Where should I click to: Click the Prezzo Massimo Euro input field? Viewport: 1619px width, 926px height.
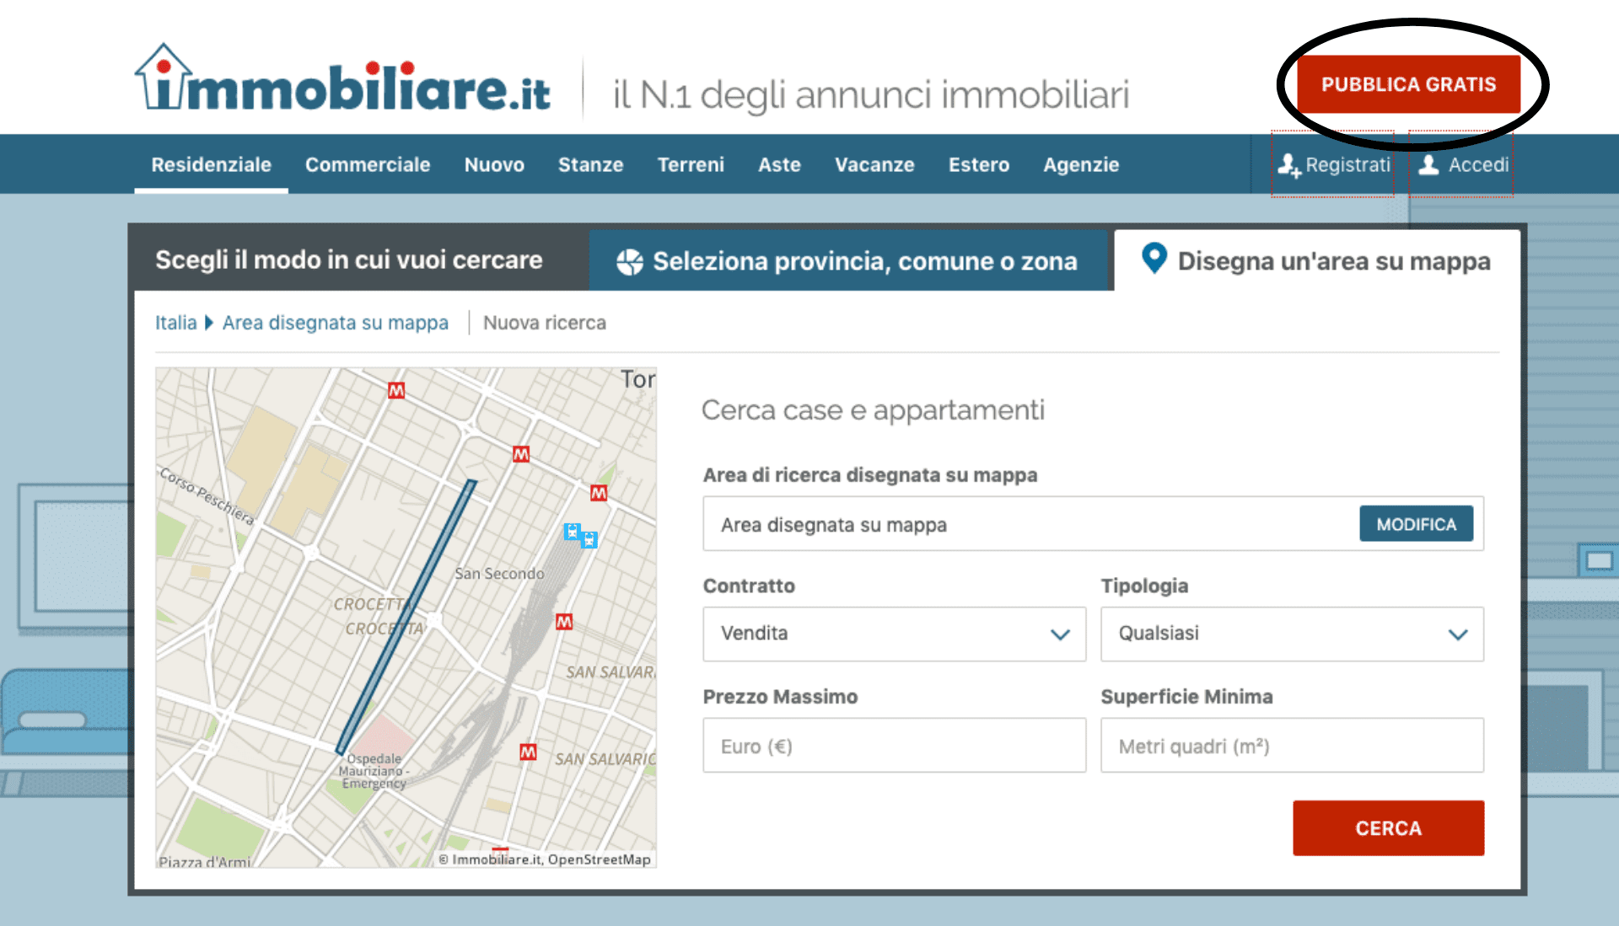(894, 746)
